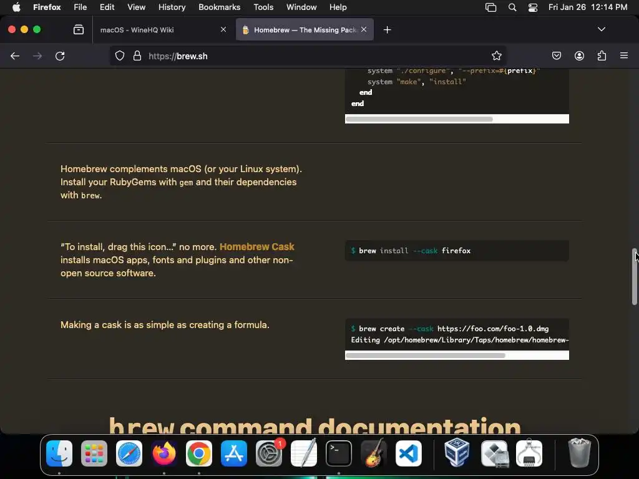Launch Visual Studio Code from the Dock

409,453
